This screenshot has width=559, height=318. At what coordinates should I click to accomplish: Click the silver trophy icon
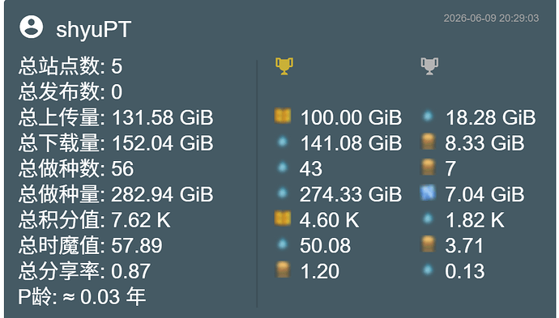coord(429,66)
